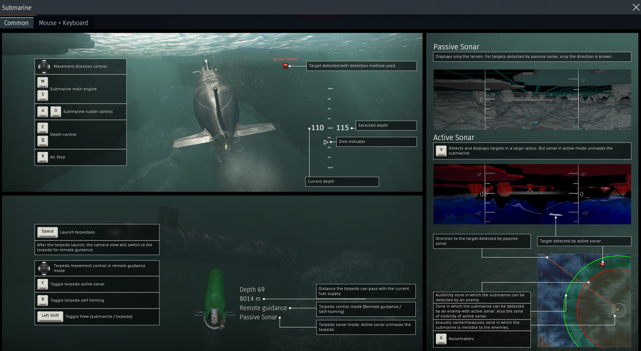This screenshot has height=351, width=641.
Task: Click the dive indicator arrow on depth scale
Action: 326,142
